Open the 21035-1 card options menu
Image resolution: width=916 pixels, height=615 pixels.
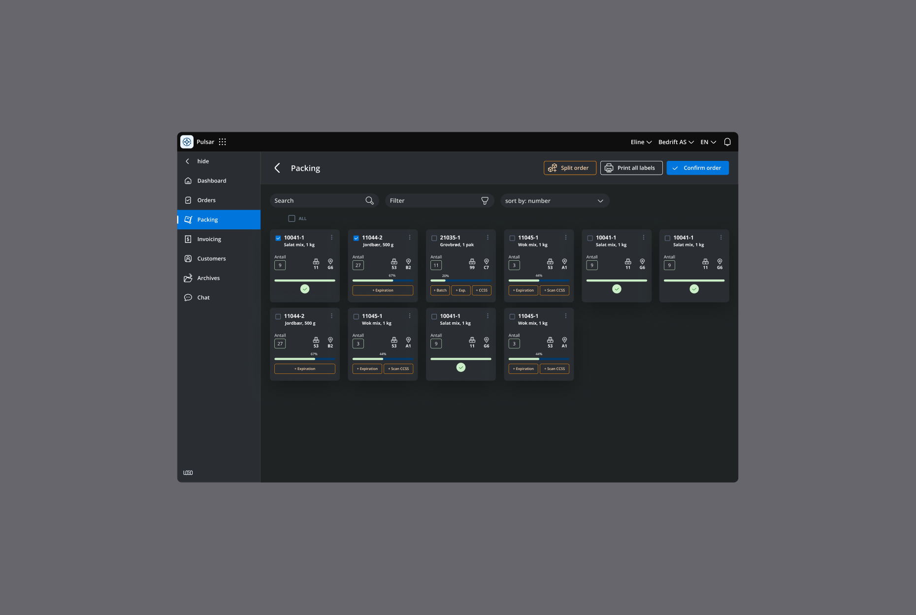click(x=488, y=238)
